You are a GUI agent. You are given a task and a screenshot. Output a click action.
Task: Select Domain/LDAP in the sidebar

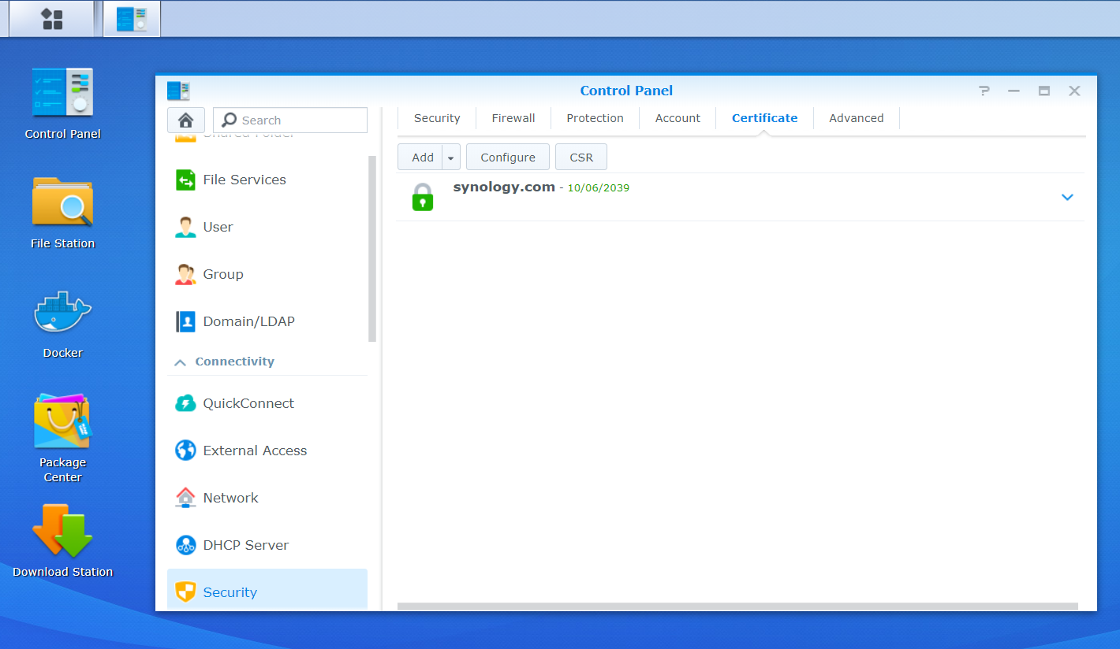point(267,321)
